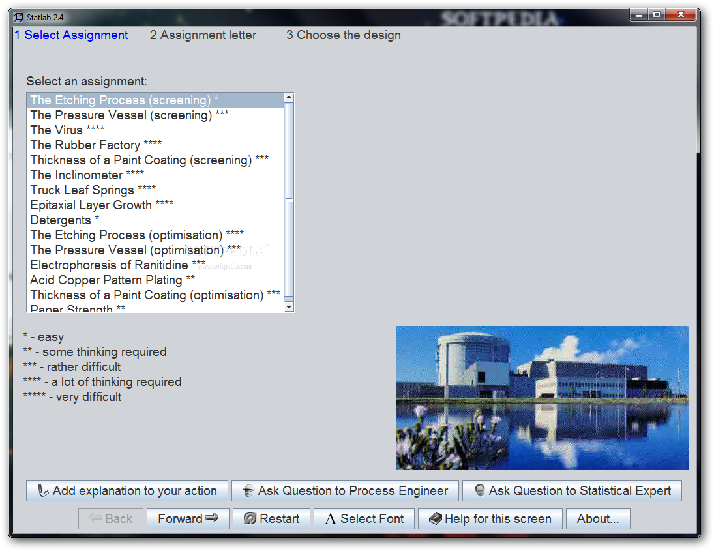714x551 pixels.
Task: Select The Virus assignment
Action: point(155,130)
